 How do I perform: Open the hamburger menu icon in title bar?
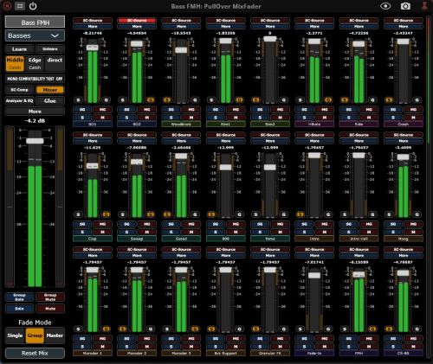[20, 6]
